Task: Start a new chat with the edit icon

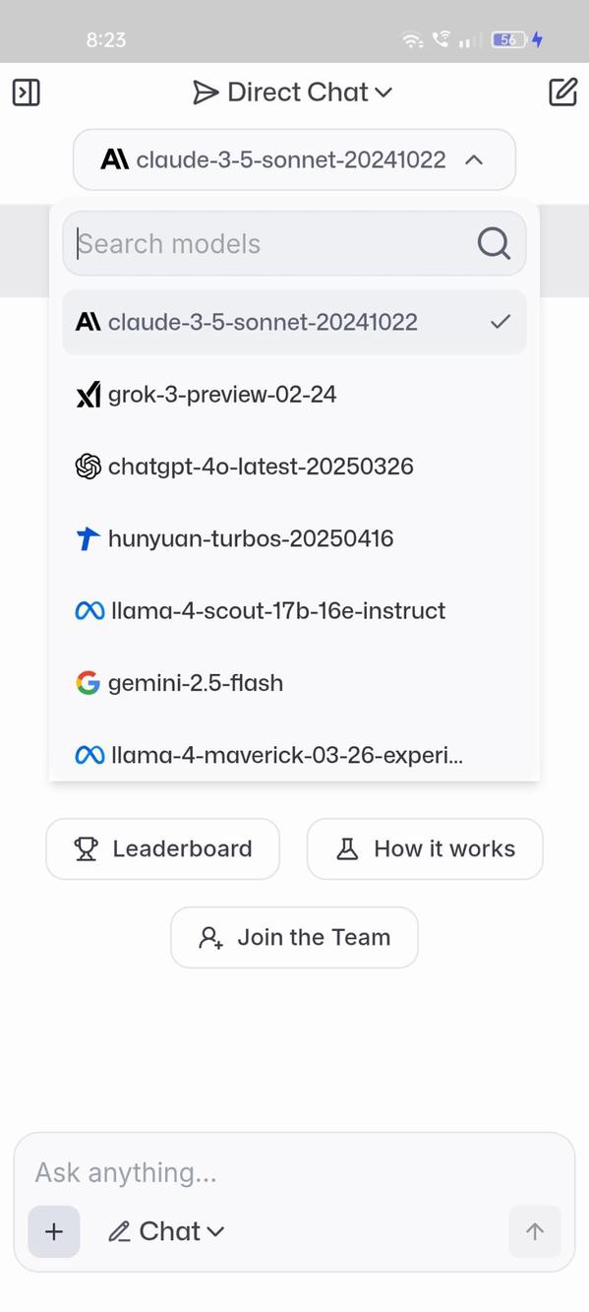Action: click(x=562, y=93)
